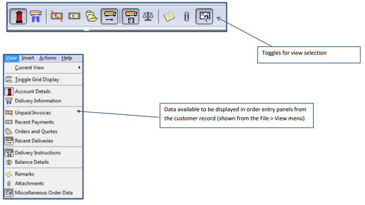This screenshot has width=365, height=205.
Task: Select the Unpaid Invoices toolbar icon
Action: pos(57,17)
